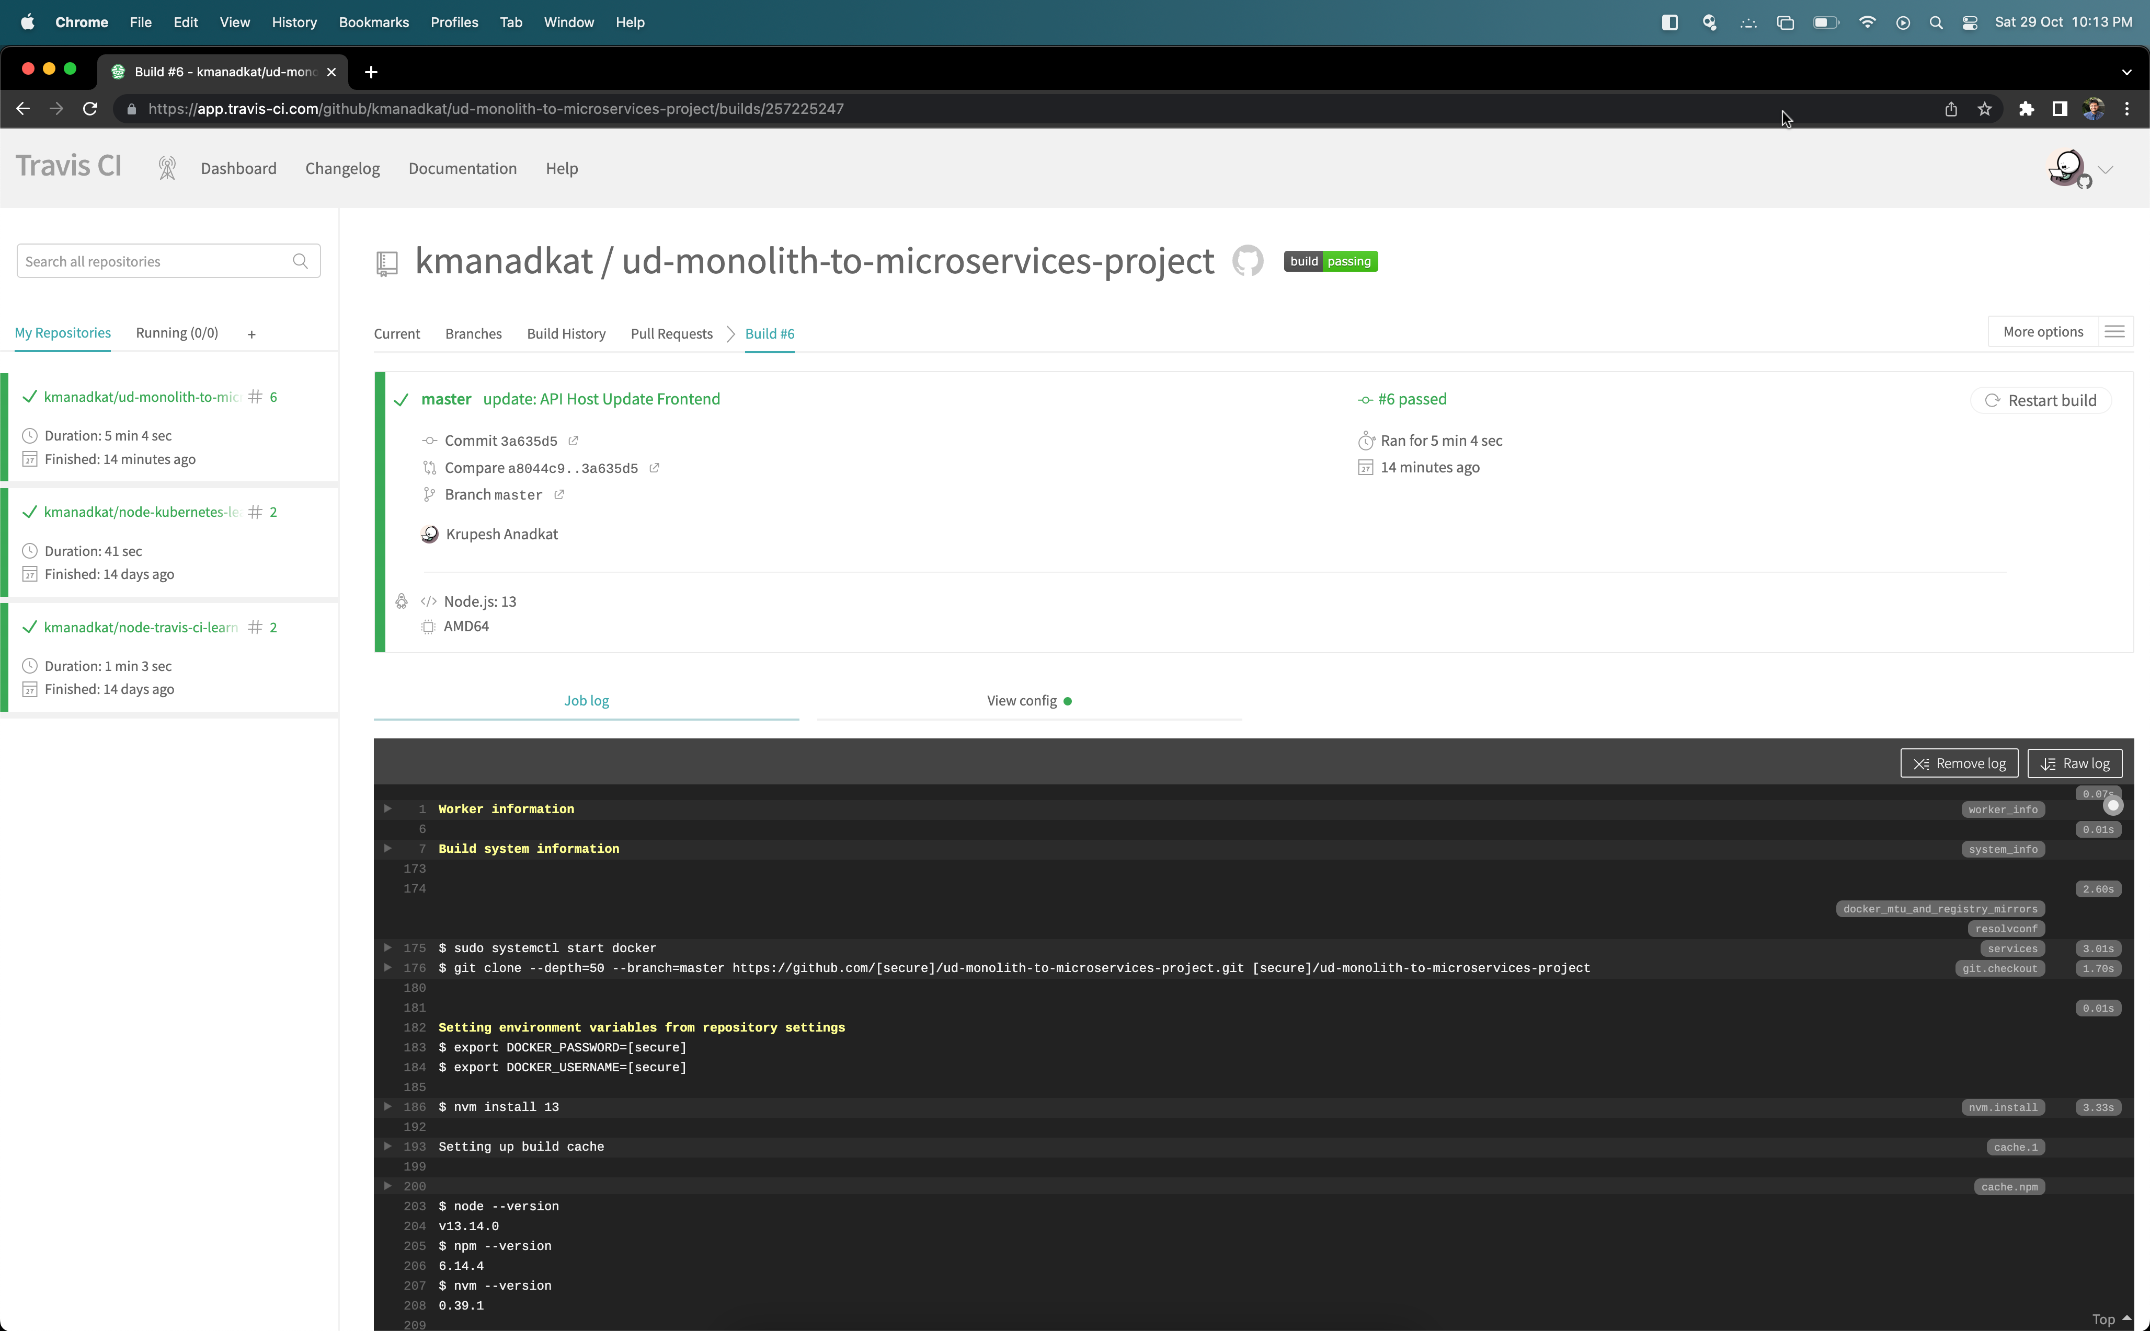Image resolution: width=2150 pixels, height=1331 pixels.
Task: Toggle the log auto-scroll circle indicator
Action: tap(2112, 805)
